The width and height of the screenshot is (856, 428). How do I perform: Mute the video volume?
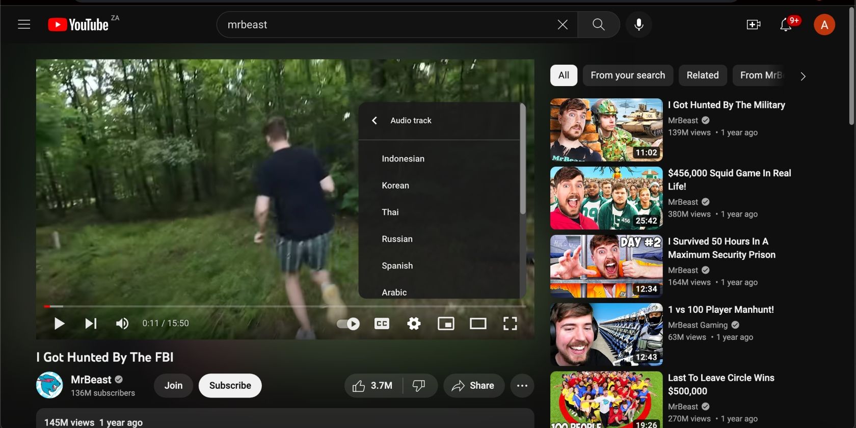tap(122, 324)
